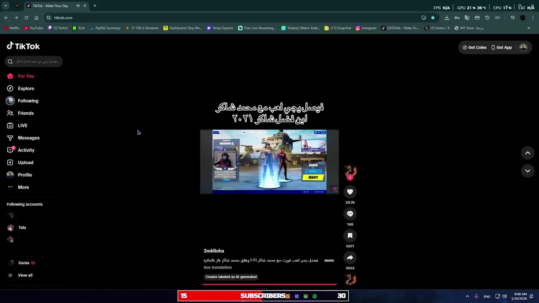Screen dimensions: 539x303
Task: Click the link chain toolbar icon
Action: click(x=497, y=18)
